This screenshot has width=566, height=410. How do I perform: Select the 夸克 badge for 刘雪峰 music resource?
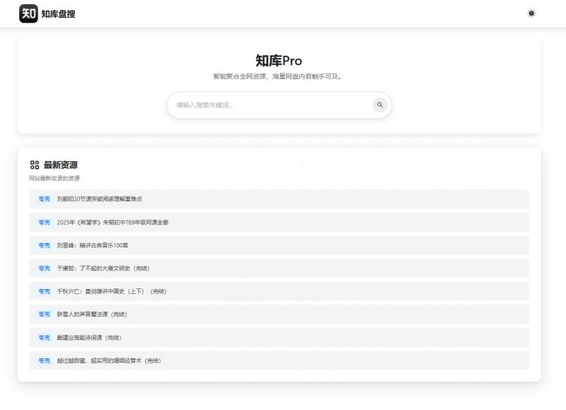point(42,246)
